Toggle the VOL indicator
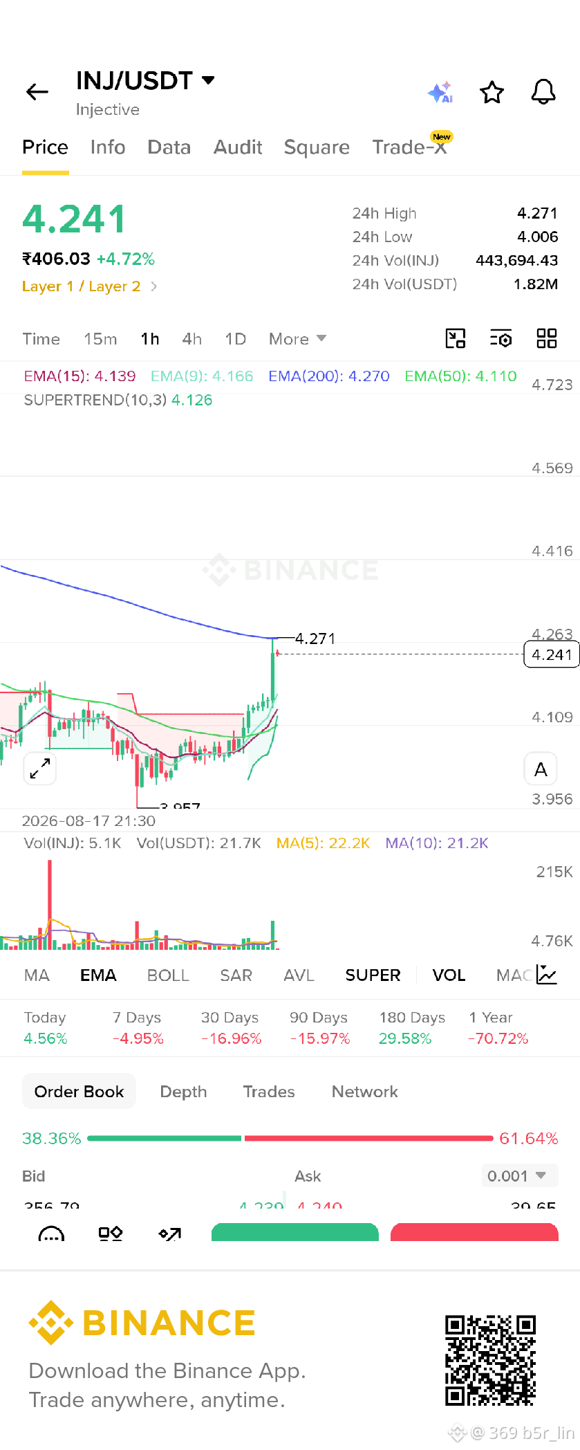580x1450 pixels. (x=449, y=975)
